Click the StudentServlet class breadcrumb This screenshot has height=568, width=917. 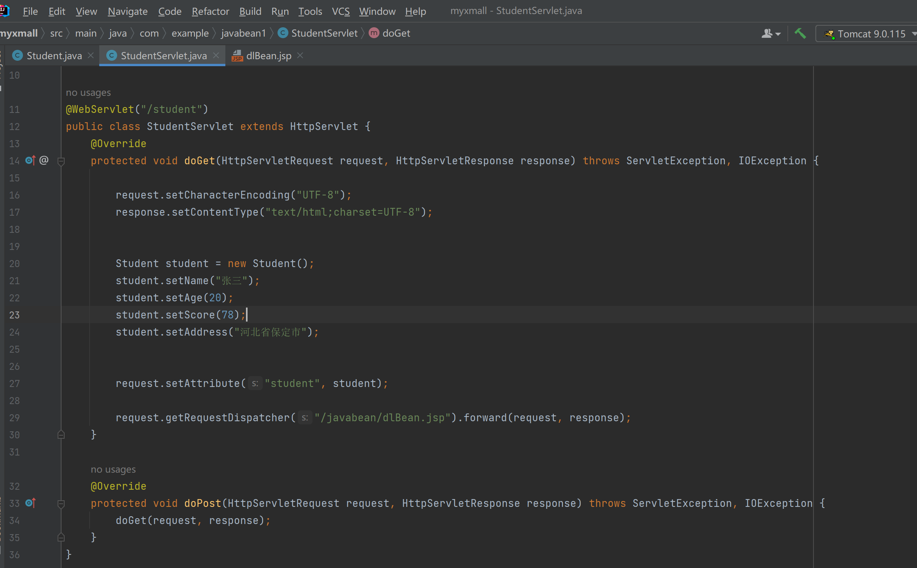pyautogui.click(x=318, y=33)
